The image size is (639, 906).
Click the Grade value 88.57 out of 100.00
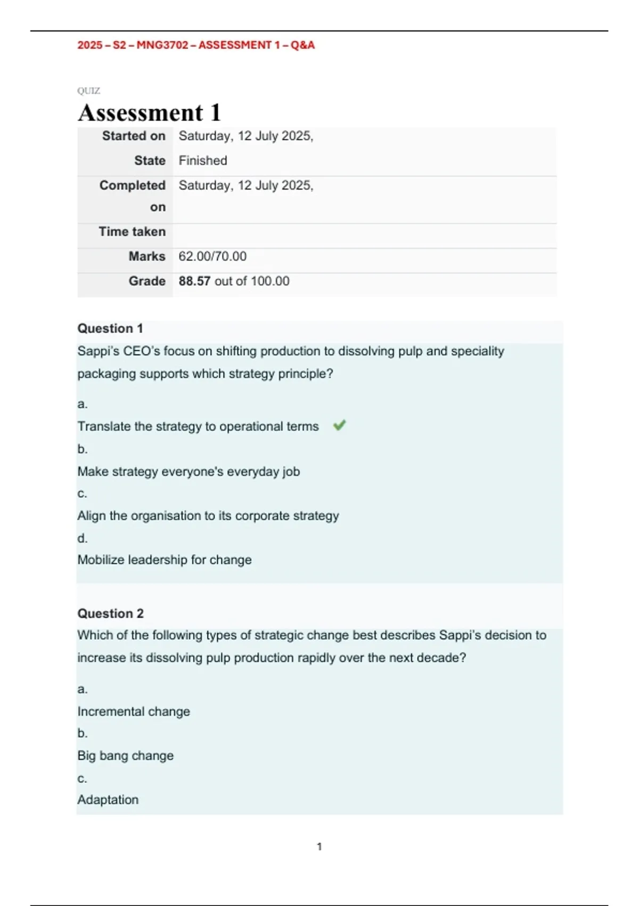pyautogui.click(x=234, y=281)
